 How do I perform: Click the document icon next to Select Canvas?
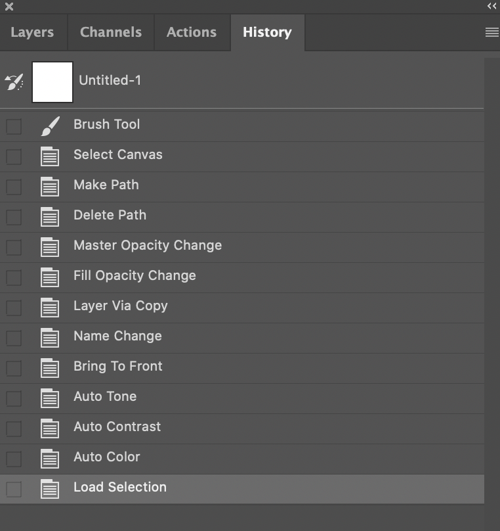(x=50, y=156)
